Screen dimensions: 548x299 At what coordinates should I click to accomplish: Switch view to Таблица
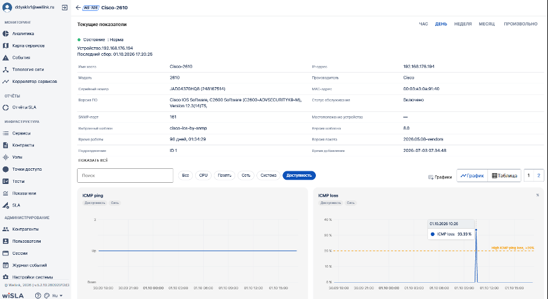click(504, 176)
